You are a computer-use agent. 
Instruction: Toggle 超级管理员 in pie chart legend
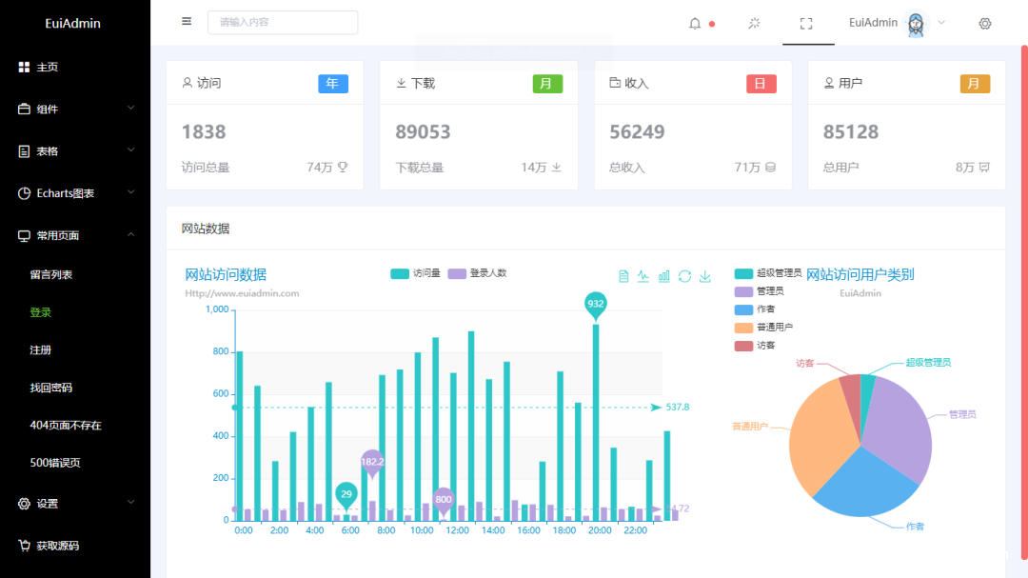[768, 273]
